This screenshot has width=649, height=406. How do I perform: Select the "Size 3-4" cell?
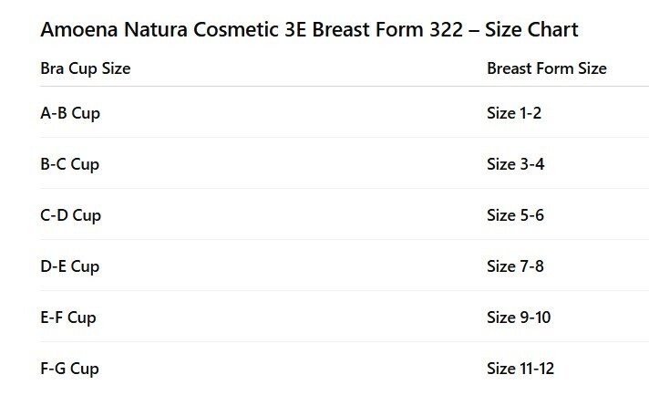point(515,164)
